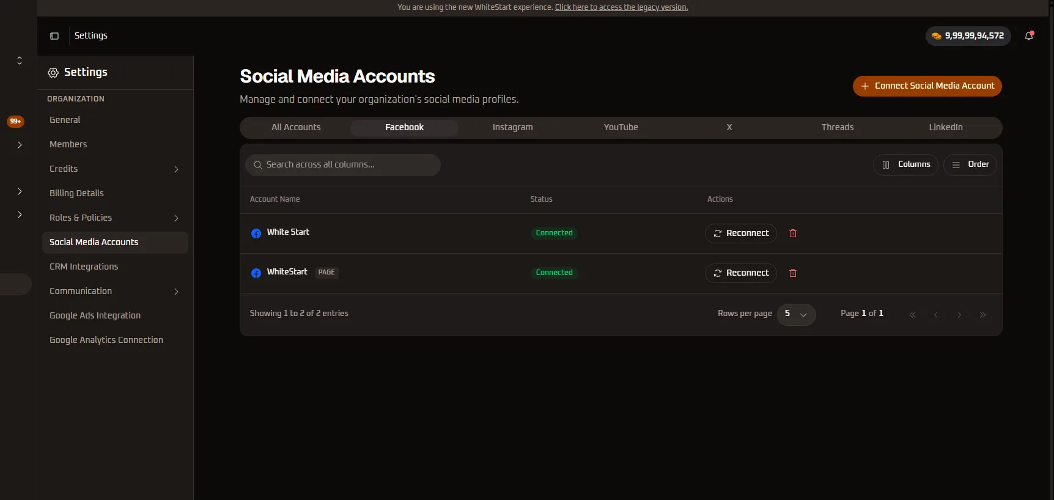Viewport: 1054px width, 500px height.
Task: Expand the first left rail chevron below 99+ badge
Action: click(20, 145)
